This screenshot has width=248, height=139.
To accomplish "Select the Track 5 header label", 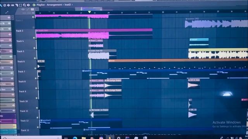I will click(x=21, y=51).
